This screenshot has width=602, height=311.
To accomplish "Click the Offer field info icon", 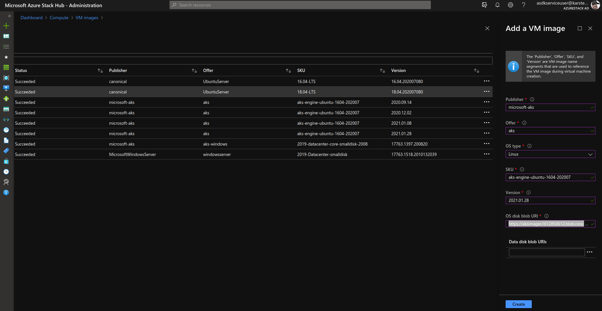I will (x=524, y=123).
